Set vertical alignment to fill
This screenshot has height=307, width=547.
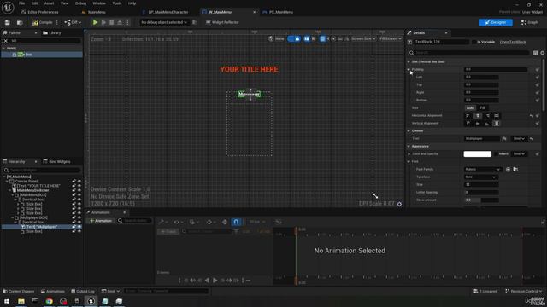[497, 123]
